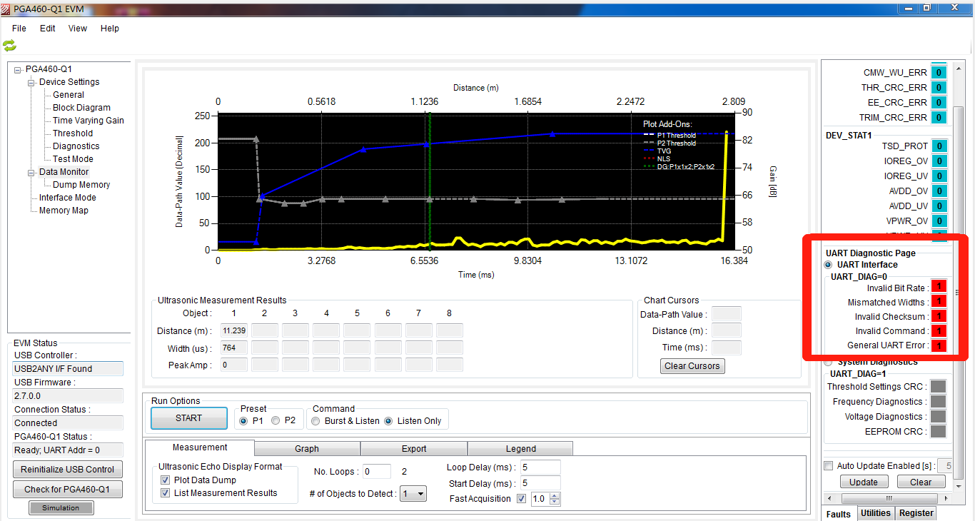Click the START button

click(188, 418)
